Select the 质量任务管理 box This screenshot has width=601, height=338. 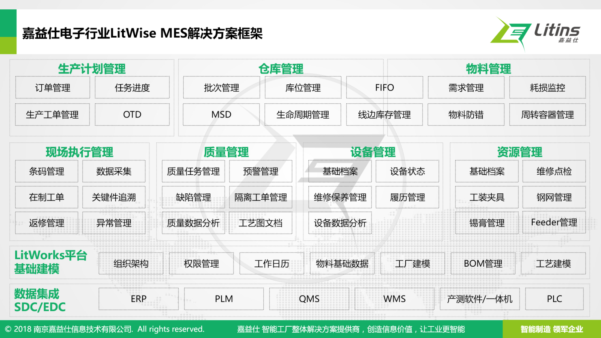click(193, 171)
